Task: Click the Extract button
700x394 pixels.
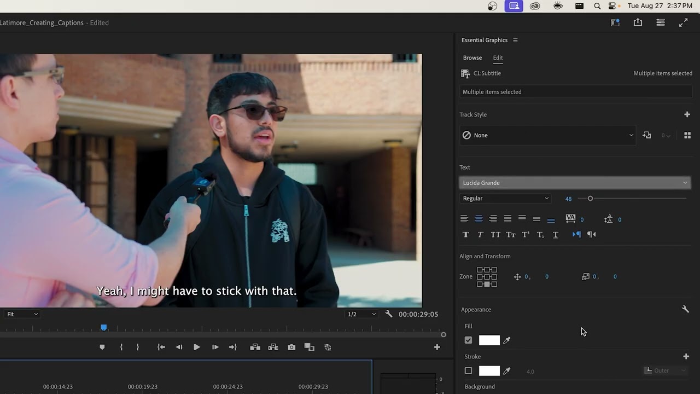Action: [273, 347]
